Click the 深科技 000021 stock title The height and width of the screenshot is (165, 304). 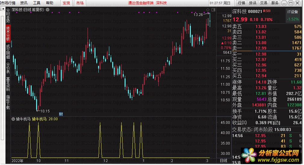pyautogui.click(x=247, y=11)
